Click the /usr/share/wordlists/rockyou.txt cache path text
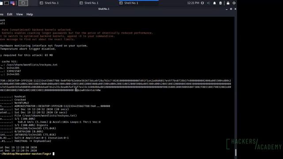This screenshot has width=283, height=159. [32, 65]
